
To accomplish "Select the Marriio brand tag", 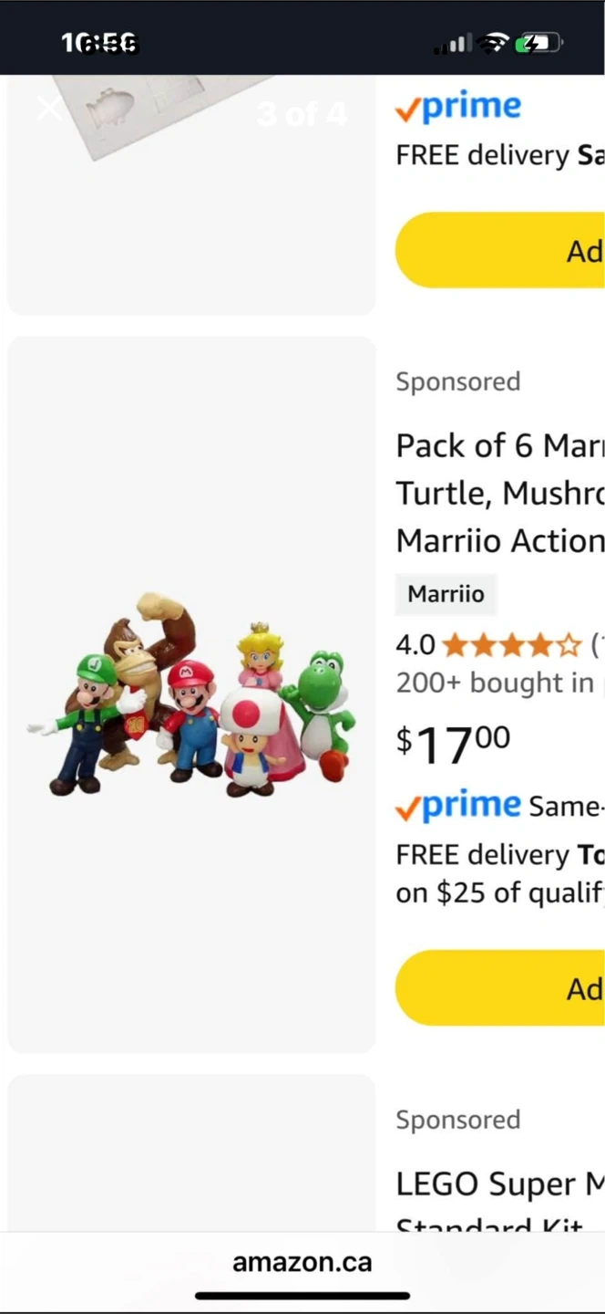I will tap(446, 594).
